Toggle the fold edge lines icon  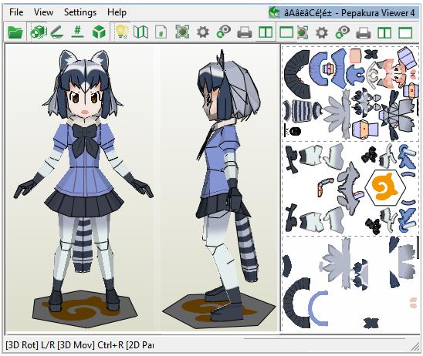click(57, 32)
